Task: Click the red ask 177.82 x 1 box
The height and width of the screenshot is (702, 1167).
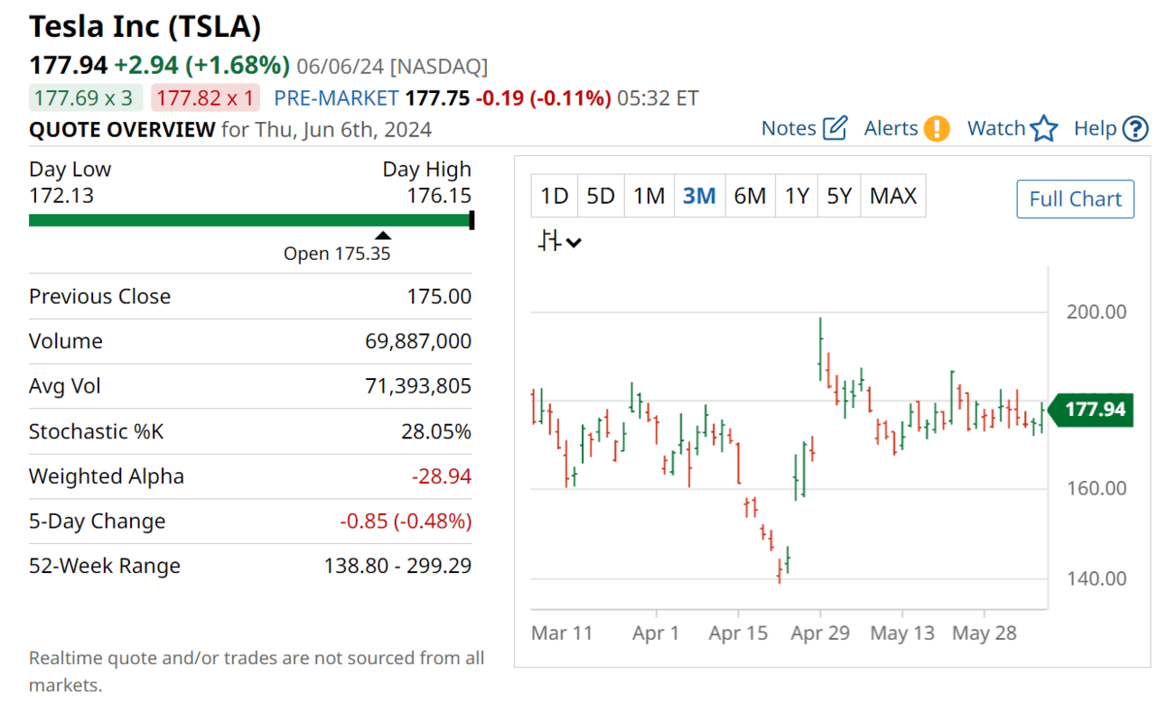Action: click(x=205, y=97)
